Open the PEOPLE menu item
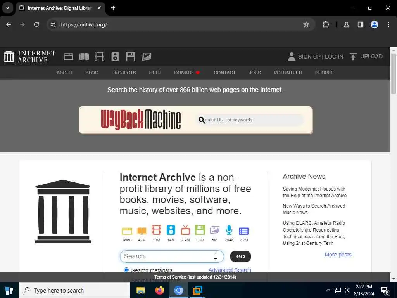 tap(325, 73)
